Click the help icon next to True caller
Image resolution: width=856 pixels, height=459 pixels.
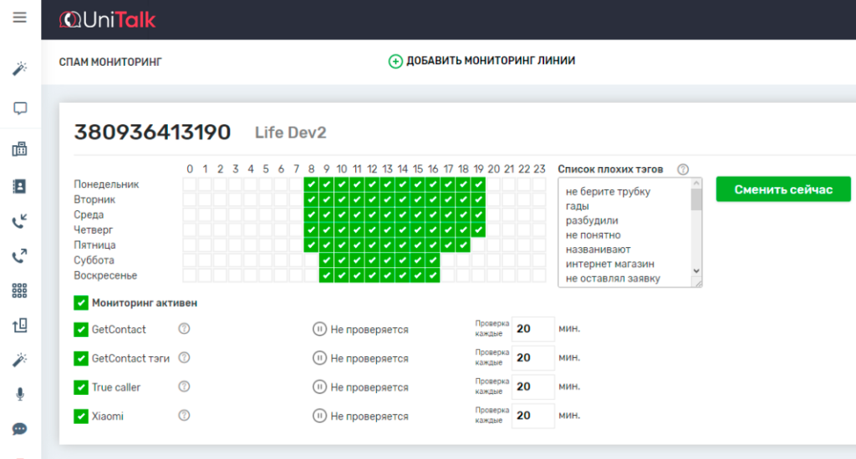pyautogui.click(x=184, y=386)
